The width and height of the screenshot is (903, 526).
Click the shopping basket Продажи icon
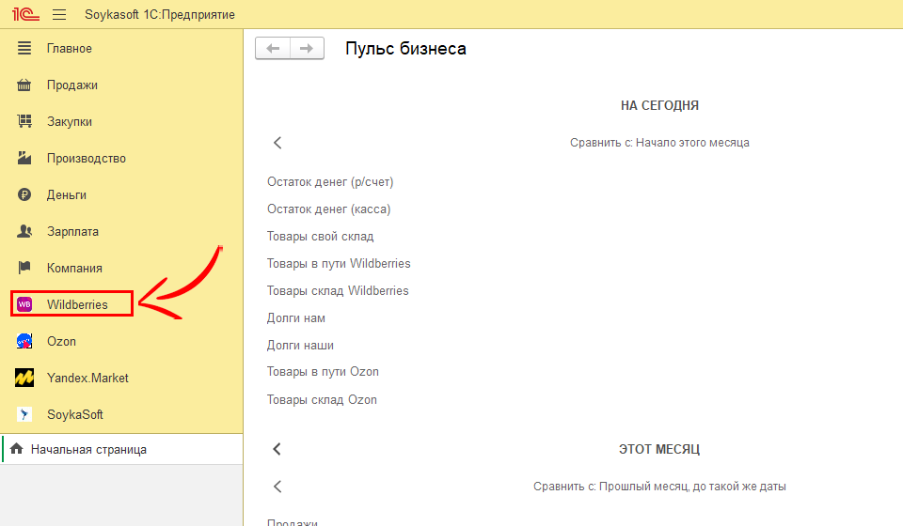click(x=25, y=85)
